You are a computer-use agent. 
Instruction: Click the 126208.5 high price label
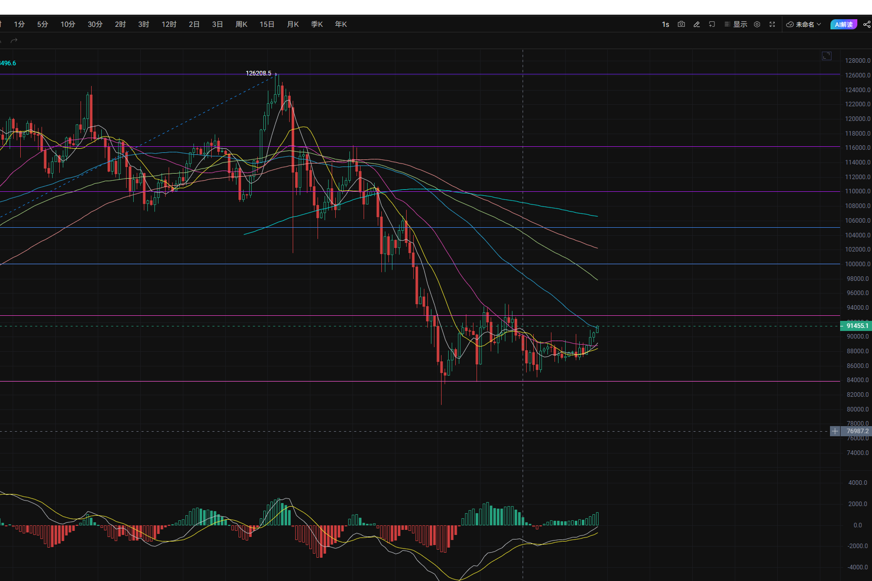(x=258, y=73)
